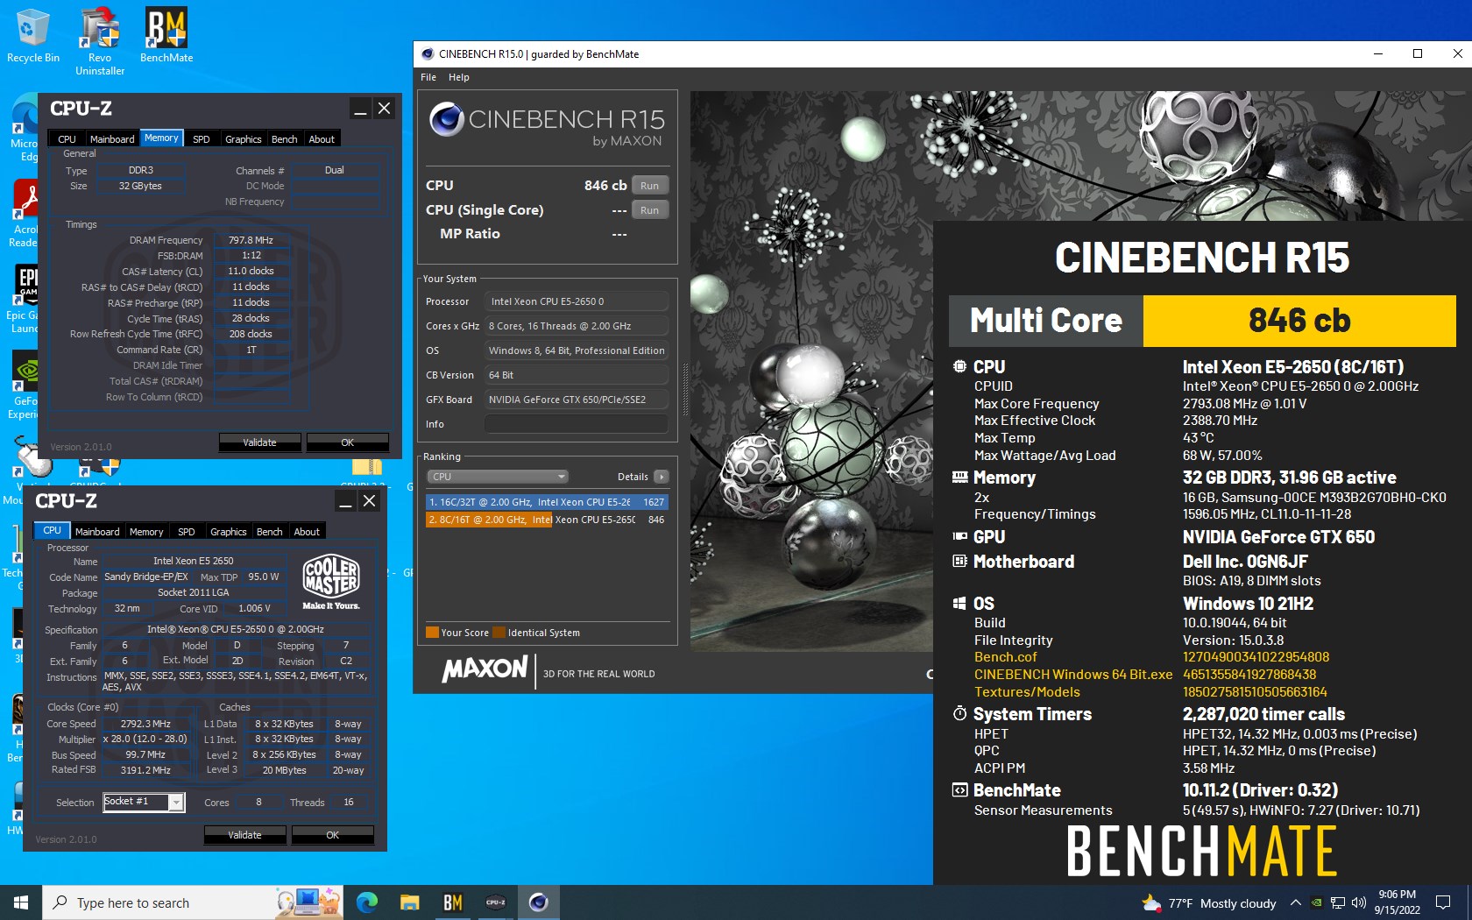The height and width of the screenshot is (920, 1472).
Task: Click the Cinebench R15 logo sphere
Action: click(447, 120)
